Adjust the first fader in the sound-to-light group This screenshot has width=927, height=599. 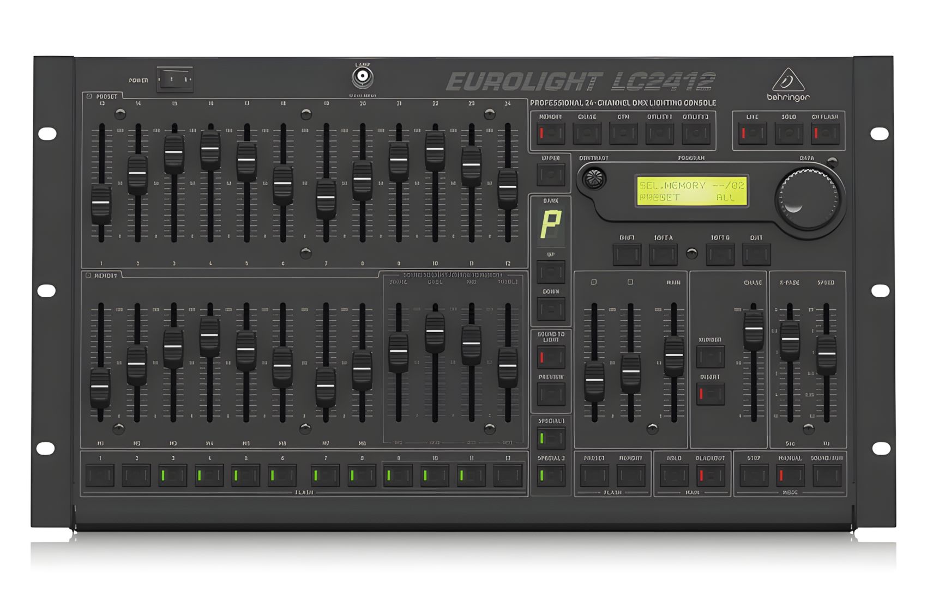click(x=399, y=353)
